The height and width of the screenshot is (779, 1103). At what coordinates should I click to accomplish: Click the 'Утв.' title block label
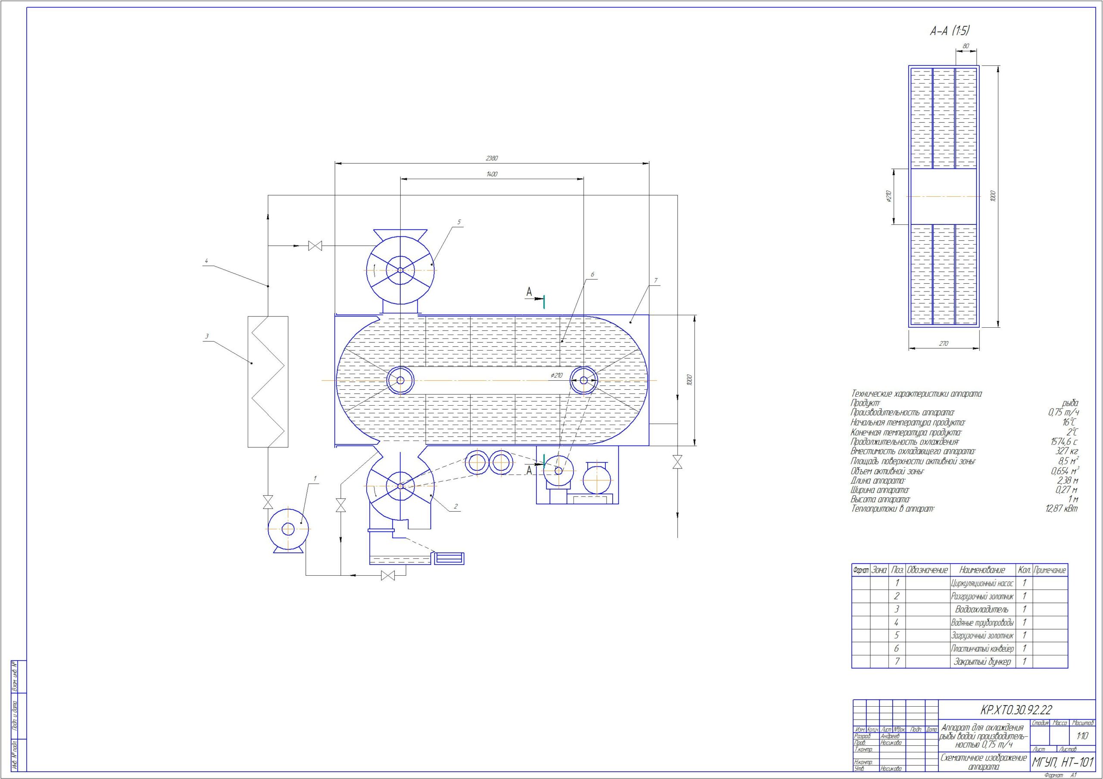coord(859,769)
